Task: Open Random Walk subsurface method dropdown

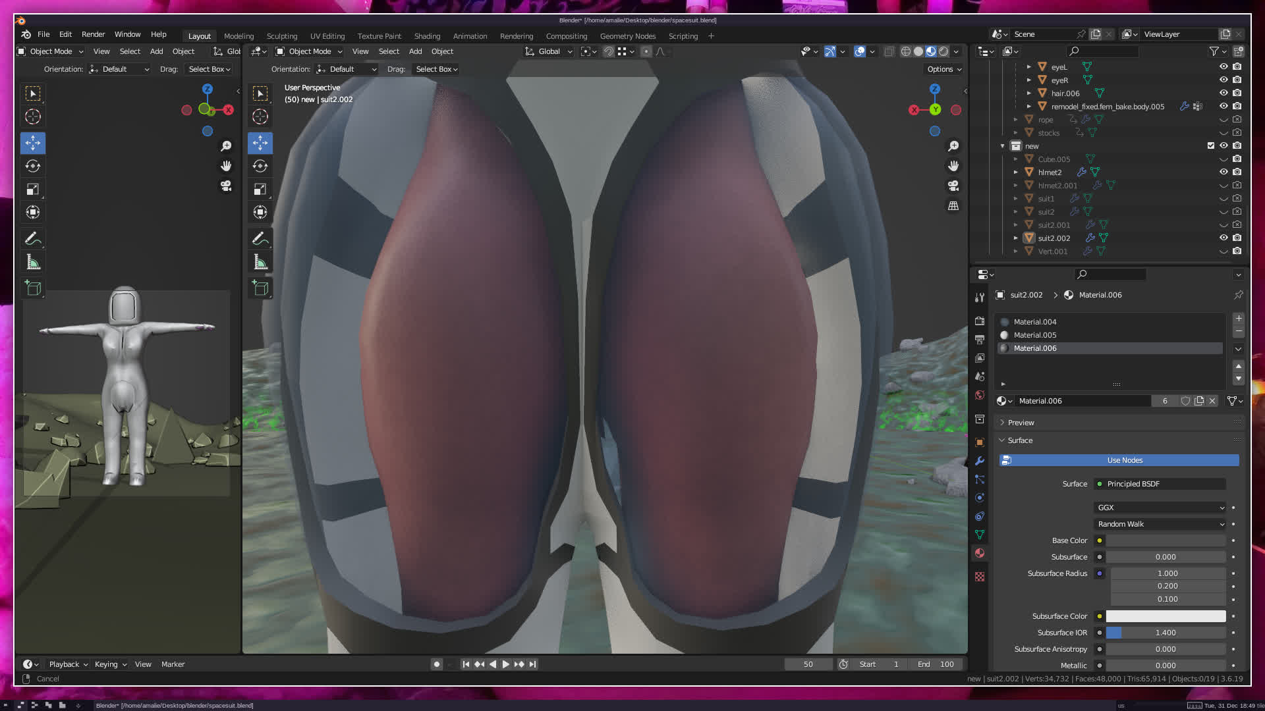Action: [1160, 524]
